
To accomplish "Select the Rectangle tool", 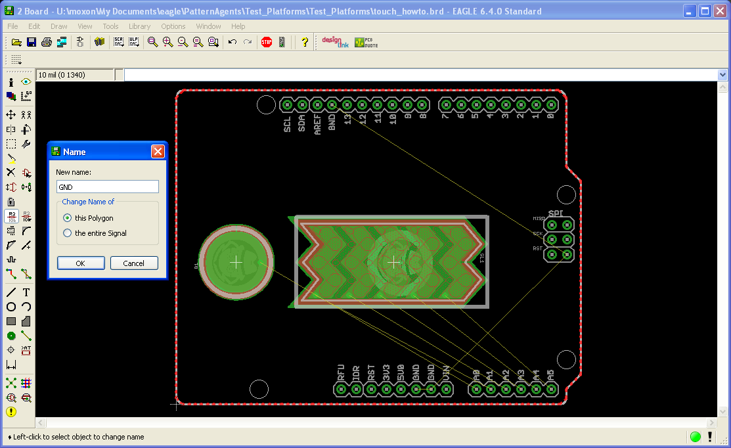I will [x=11, y=322].
